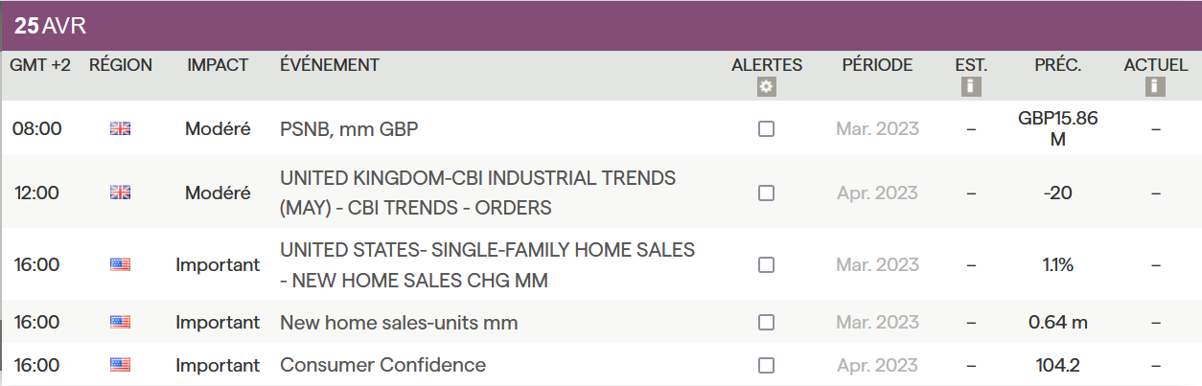Click US flag beside Consumer Confidence
Viewport: 1202px width, 386px height.
121,365
